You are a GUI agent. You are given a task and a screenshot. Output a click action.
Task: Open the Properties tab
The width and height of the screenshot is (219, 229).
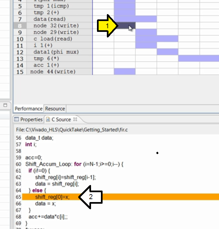tap(28, 120)
